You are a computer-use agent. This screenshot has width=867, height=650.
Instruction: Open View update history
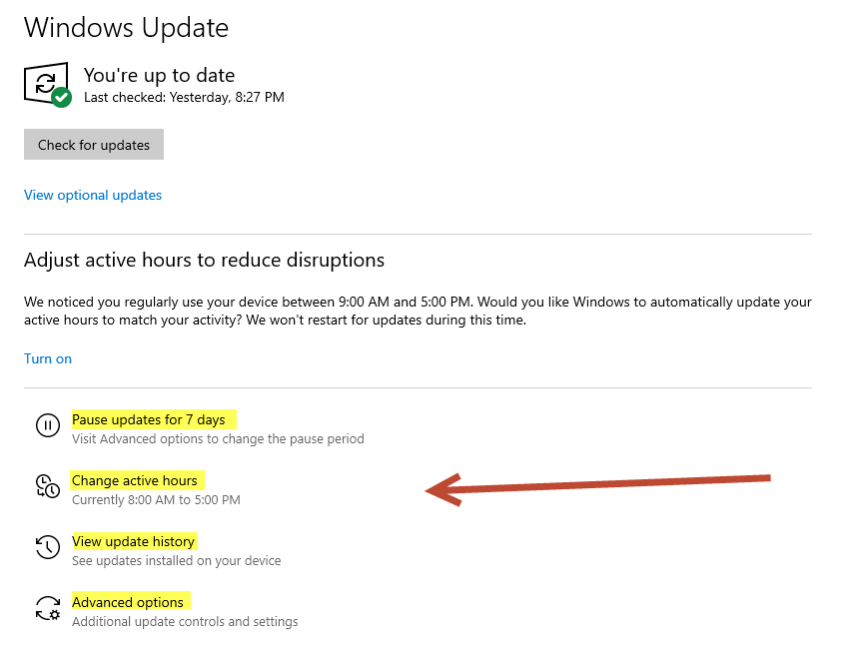[133, 541]
